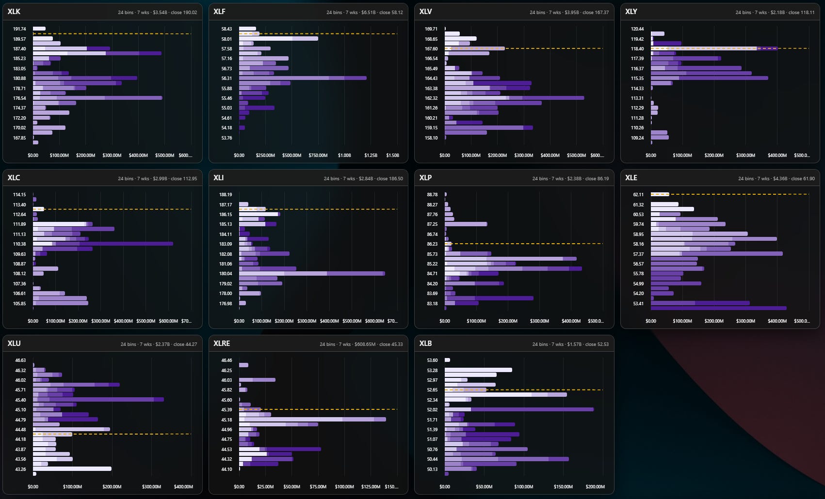Select the 85.22 price level in XLP
Screen dimensions: 825x499
[x=432, y=264]
